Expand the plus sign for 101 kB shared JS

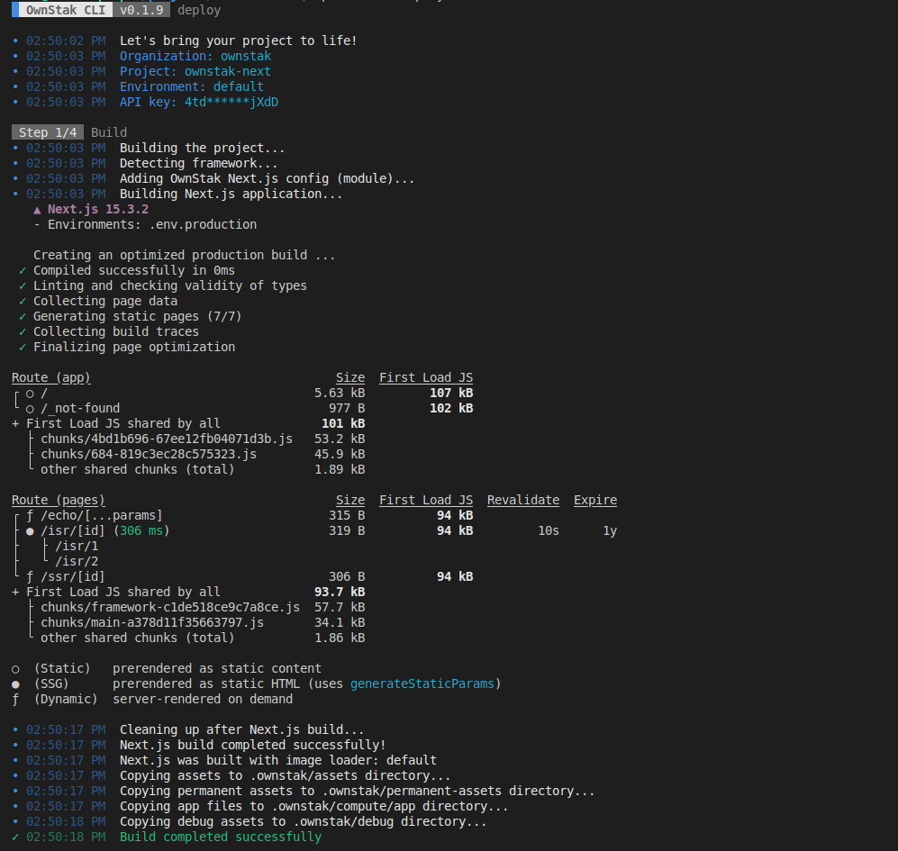[15, 423]
